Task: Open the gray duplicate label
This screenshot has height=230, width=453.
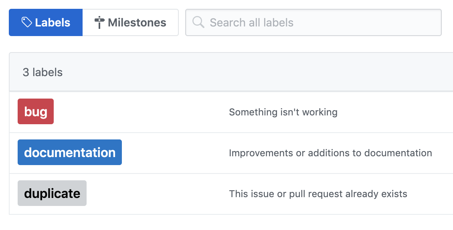Action: pyautogui.click(x=52, y=193)
